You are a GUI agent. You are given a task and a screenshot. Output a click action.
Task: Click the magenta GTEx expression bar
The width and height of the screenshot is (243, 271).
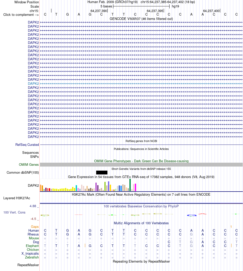136,187
